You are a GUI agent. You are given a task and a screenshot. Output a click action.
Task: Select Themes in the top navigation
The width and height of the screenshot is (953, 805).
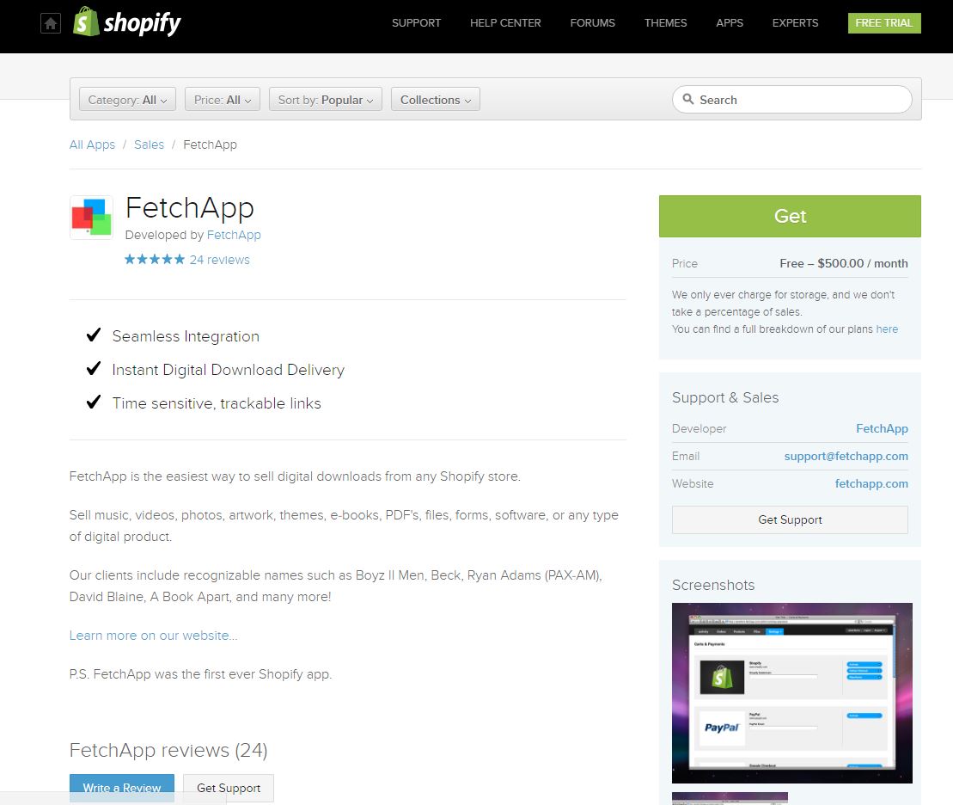tap(665, 23)
